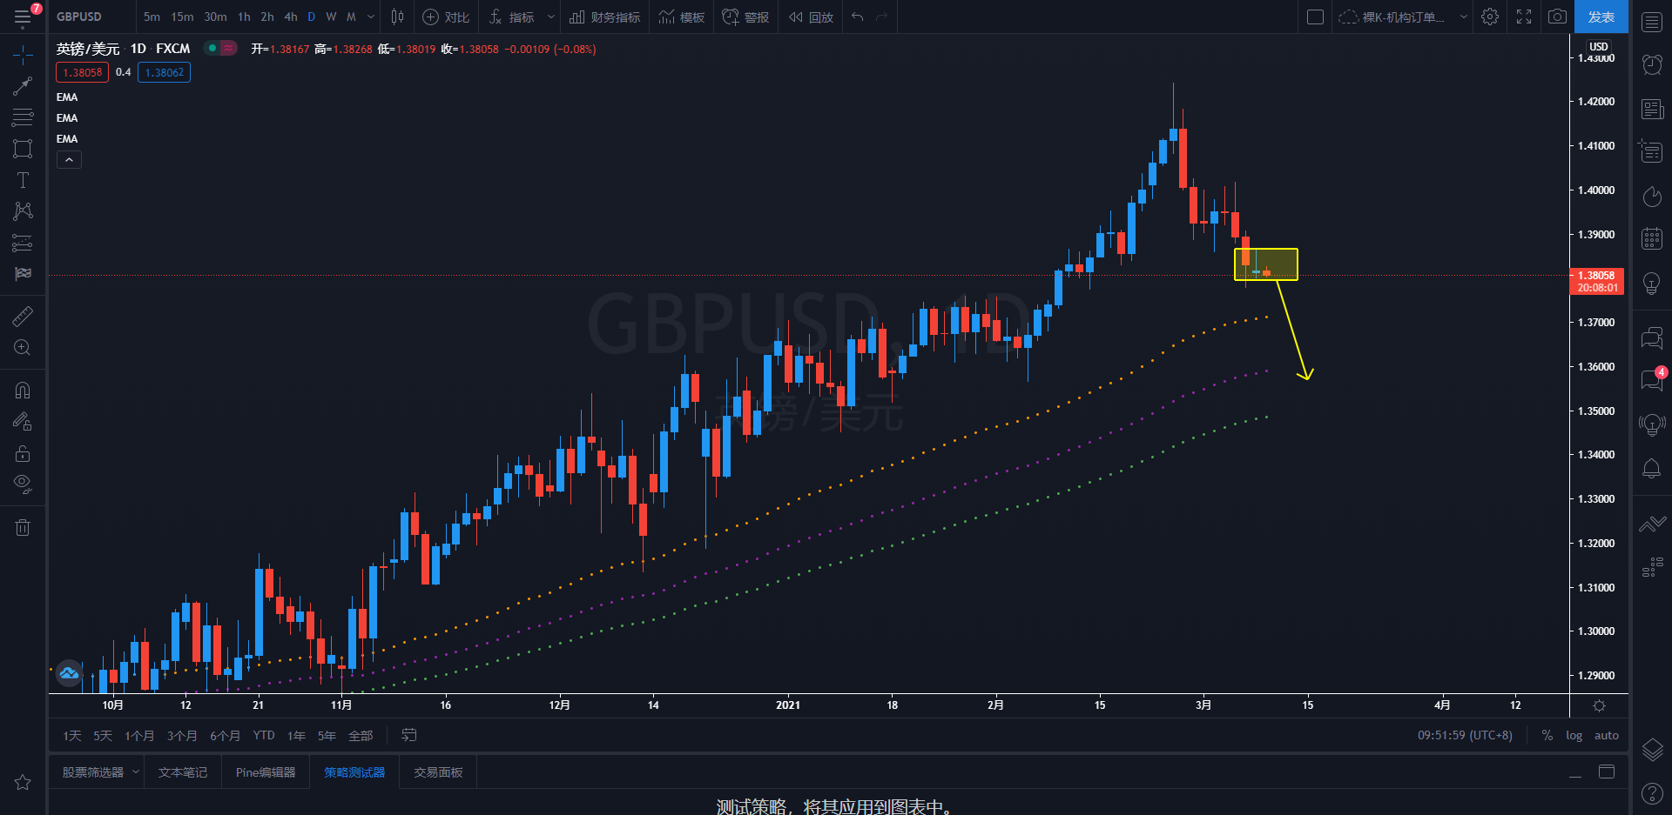The width and height of the screenshot is (1672, 815).
Task: Expand the saved layout dropdown arrow
Action: (x=1463, y=17)
